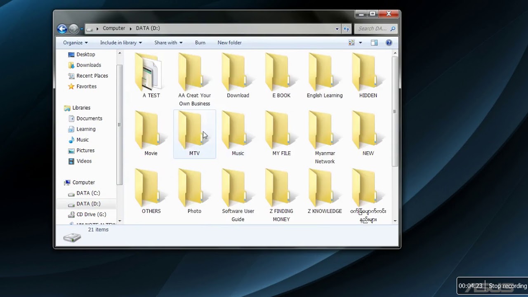Open the Include in library menu
Image resolution: width=528 pixels, height=297 pixels.
(121, 42)
